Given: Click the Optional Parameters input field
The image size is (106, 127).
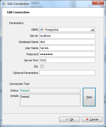Looking at the screenshot, I should point(67,73).
